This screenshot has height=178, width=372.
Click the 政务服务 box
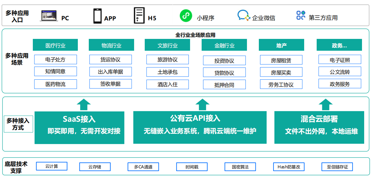point(340,84)
